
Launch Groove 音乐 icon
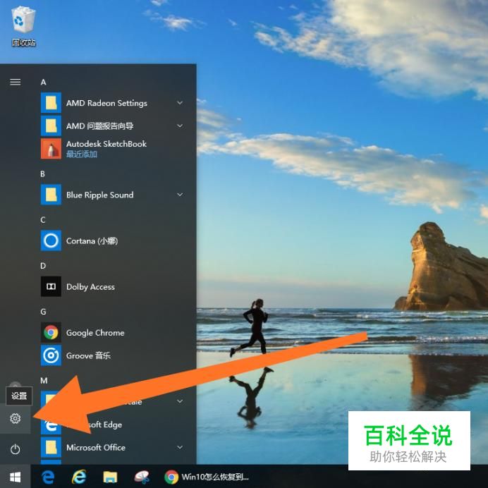(x=51, y=355)
